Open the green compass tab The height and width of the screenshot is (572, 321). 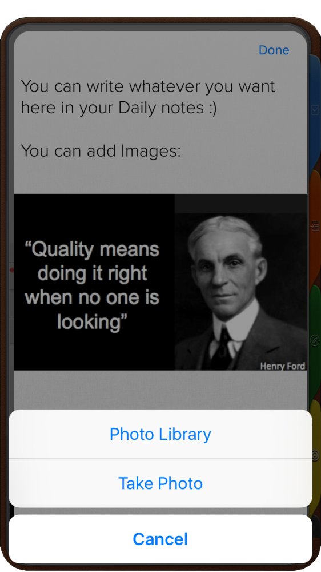click(x=315, y=340)
